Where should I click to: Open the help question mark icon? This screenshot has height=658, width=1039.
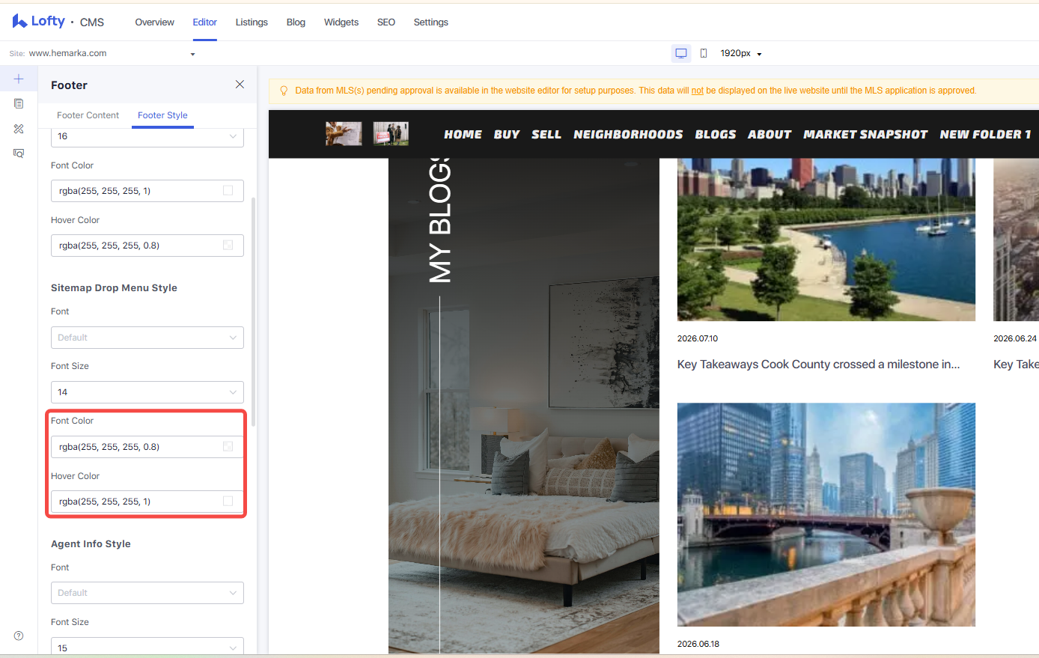(x=19, y=636)
